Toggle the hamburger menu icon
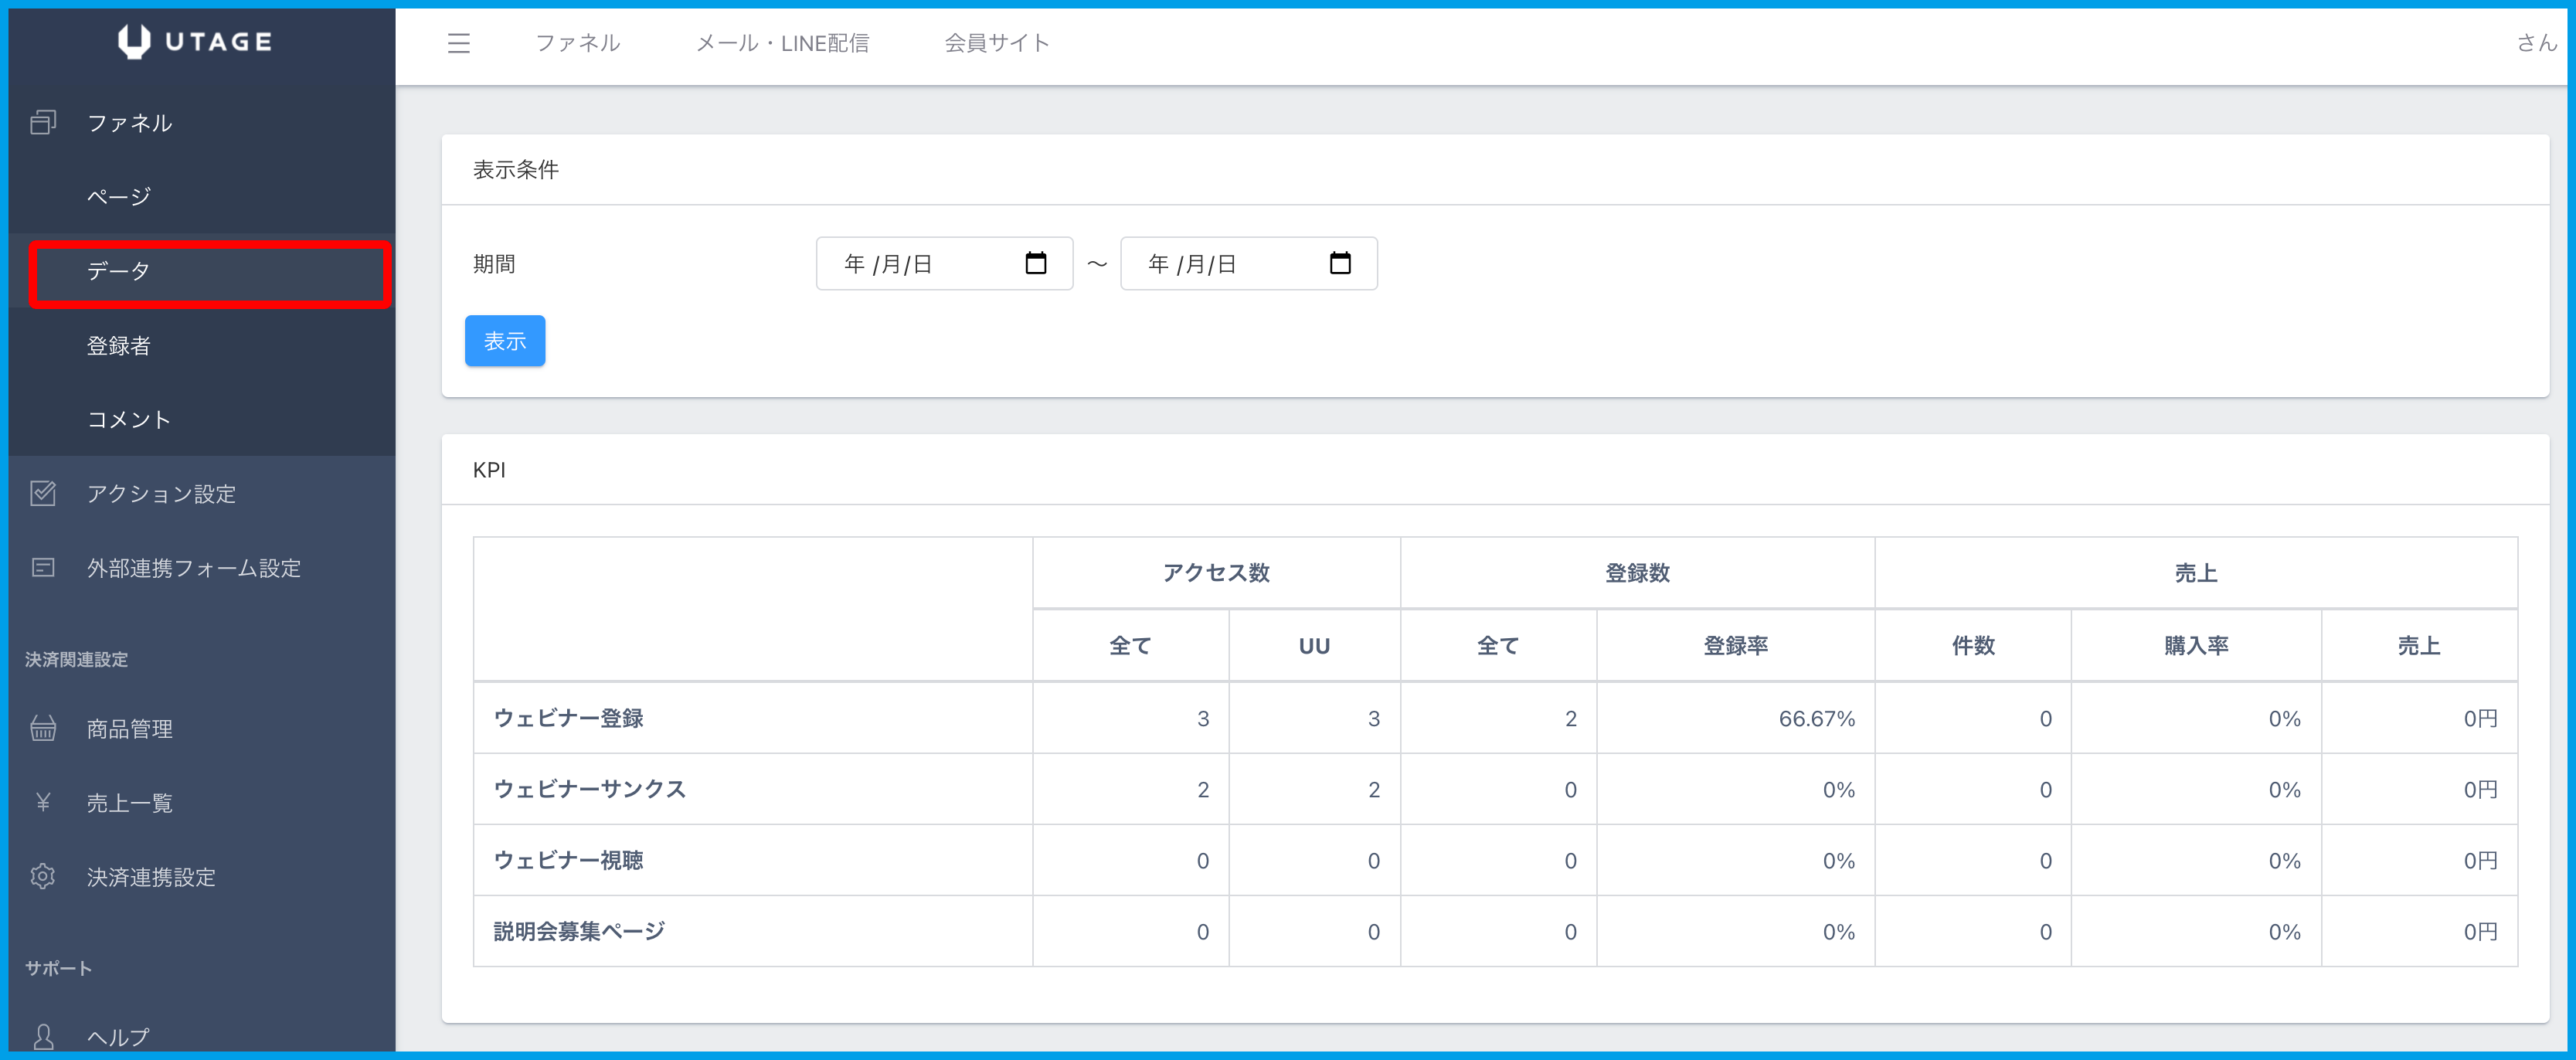The image size is (2576, 1060). tap(458, 43)
